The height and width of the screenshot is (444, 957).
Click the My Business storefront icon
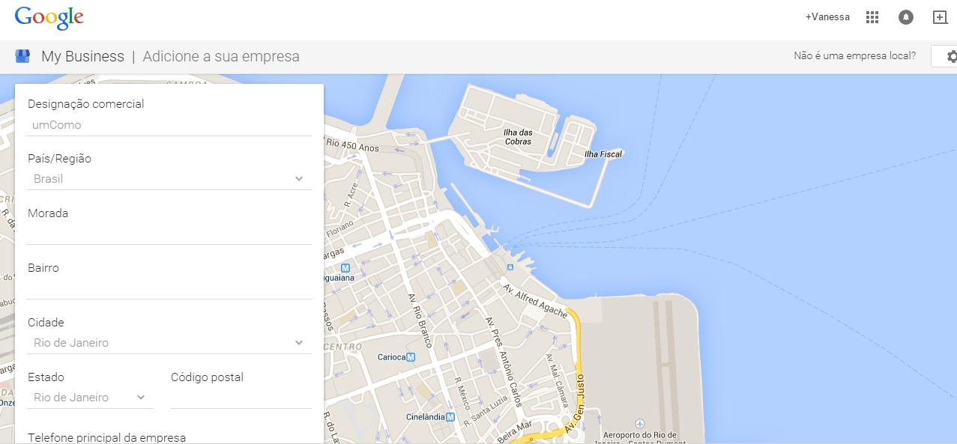coord(22,56)
